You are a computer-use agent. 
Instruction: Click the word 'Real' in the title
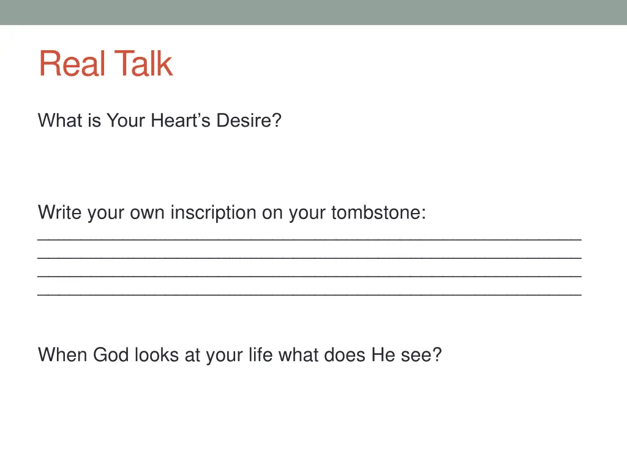72,63
